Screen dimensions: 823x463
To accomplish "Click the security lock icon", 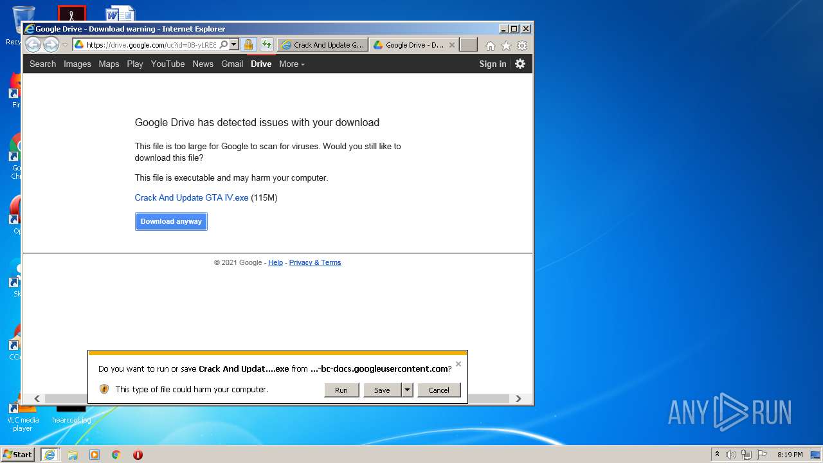I will (x=249, y=45).
